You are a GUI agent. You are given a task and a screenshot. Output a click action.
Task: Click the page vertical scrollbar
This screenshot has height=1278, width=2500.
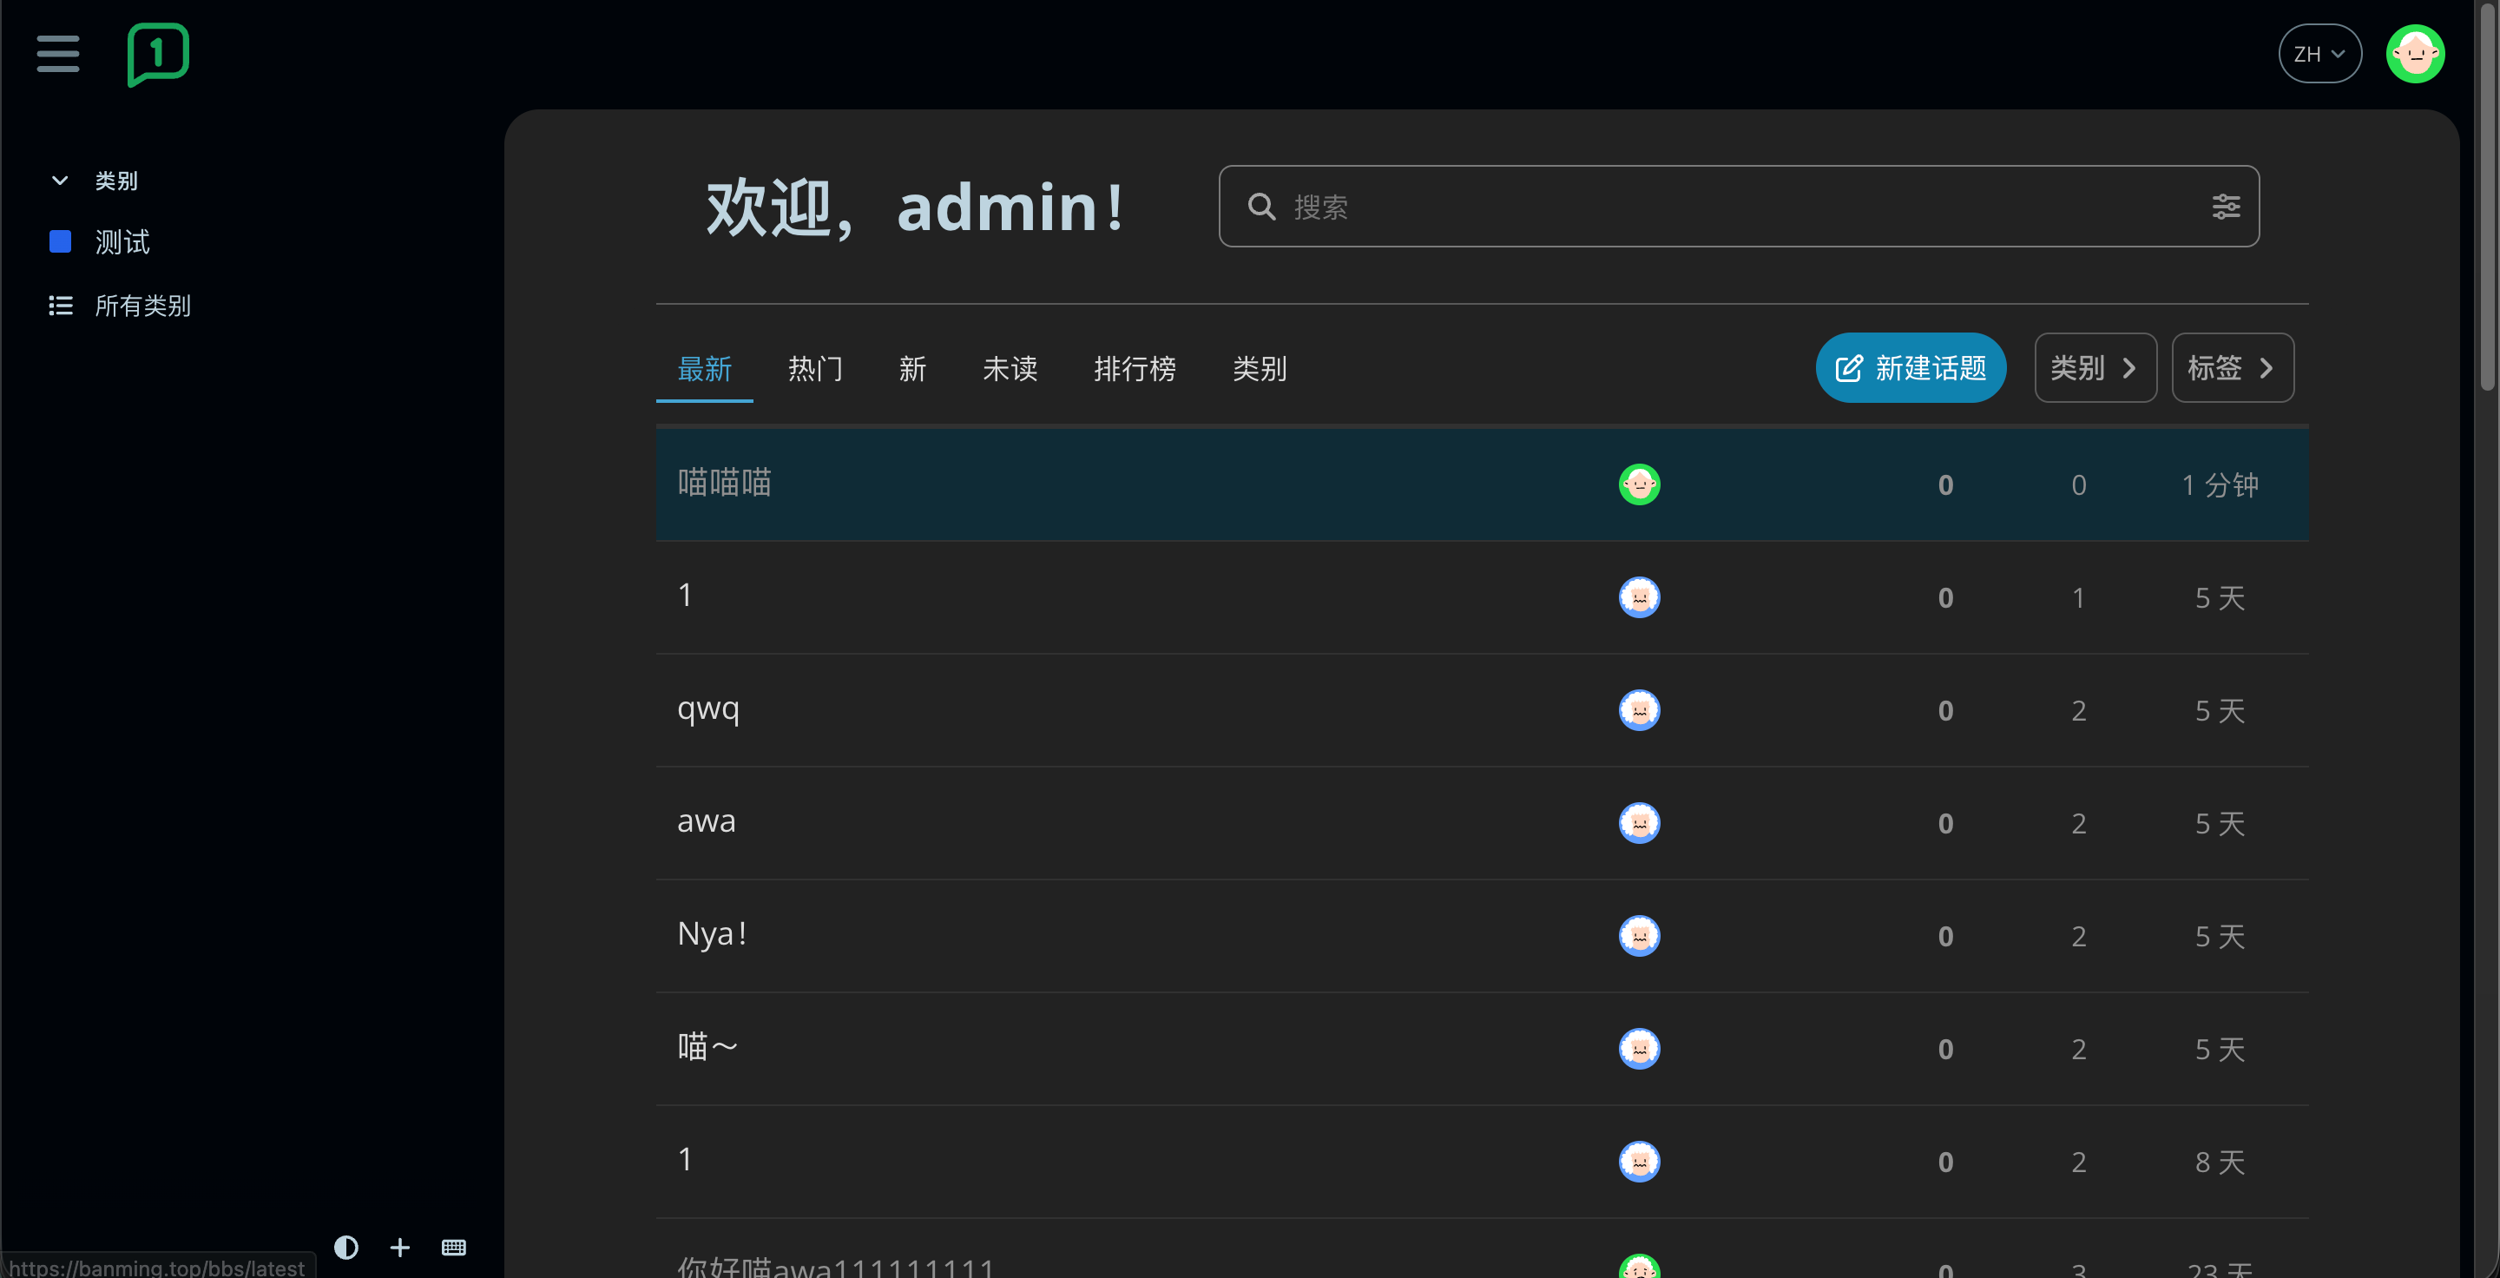tap(2486, 196)
